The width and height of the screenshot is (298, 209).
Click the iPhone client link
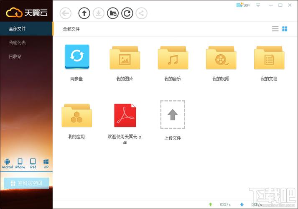(x=20, y=163)
